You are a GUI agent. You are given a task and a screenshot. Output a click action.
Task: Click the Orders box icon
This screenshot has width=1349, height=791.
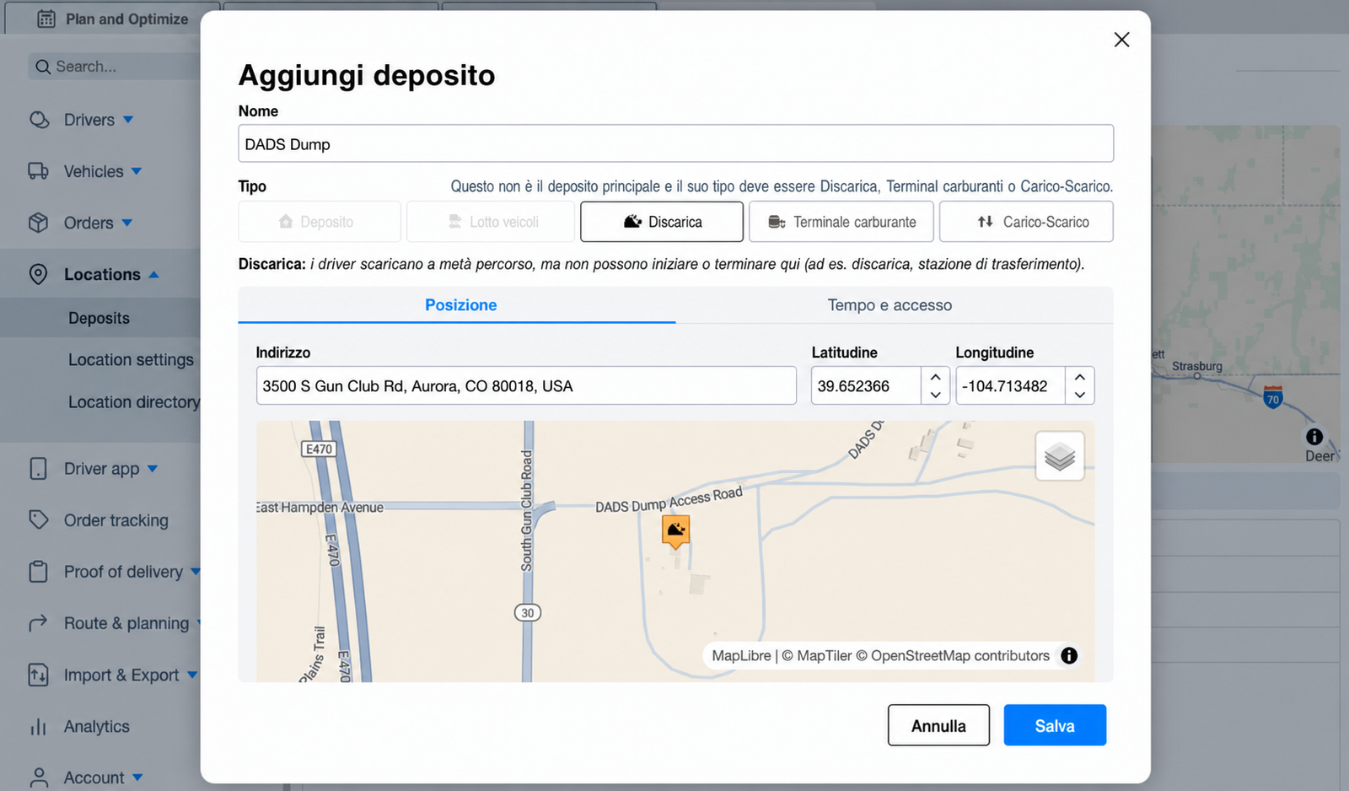(x=39, y=223)
